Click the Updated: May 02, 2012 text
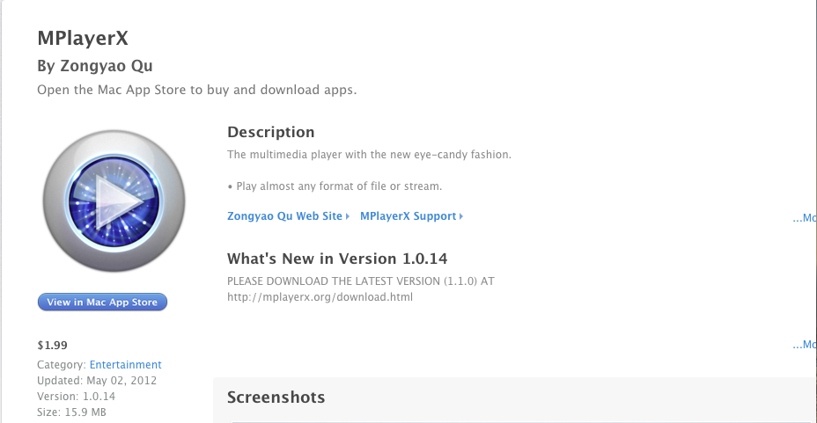Viewport: 817px width, 423px height. click(x=97, y=380)
